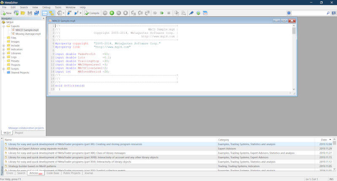
Task: Open the Debug menu
Action: click(x=46, y=7)
